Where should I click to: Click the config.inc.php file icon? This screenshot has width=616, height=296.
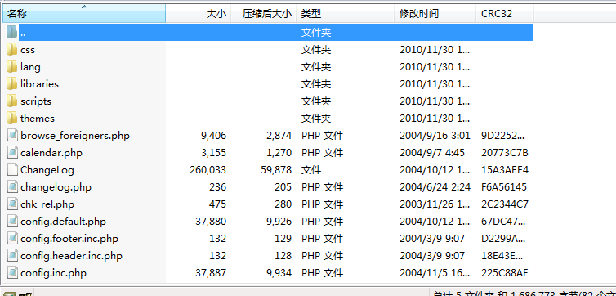(13, 273)
